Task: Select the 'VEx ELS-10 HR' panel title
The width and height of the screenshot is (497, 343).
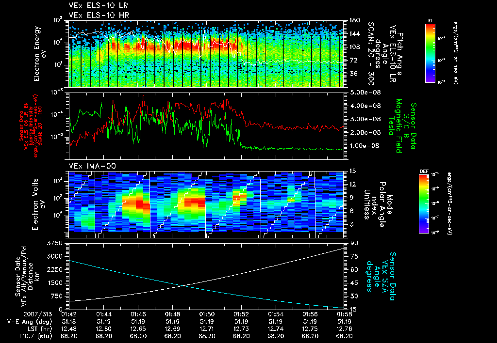Action: (x=99, y=15)
